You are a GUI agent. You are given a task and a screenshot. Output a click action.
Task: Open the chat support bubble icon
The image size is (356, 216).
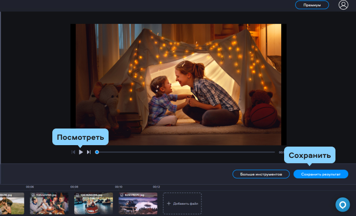click(x=343, y=204)
